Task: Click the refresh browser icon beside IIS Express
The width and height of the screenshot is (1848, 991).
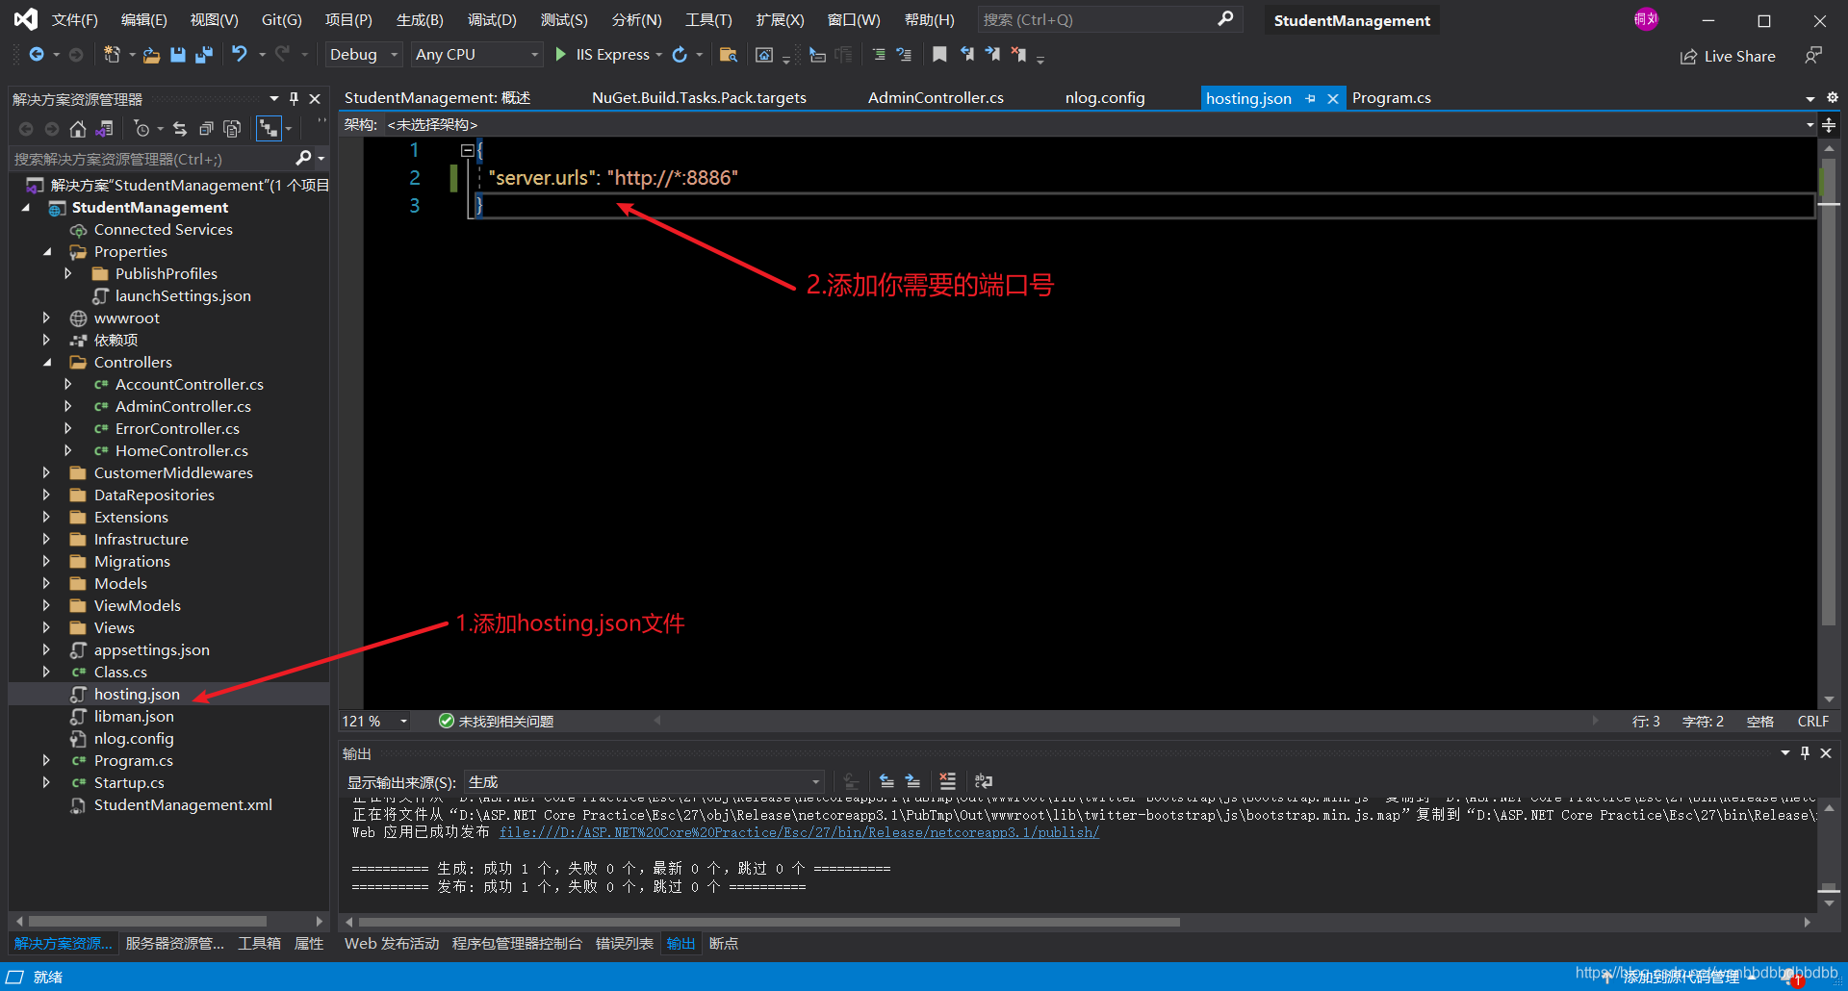Action: (x=680, y=55)
